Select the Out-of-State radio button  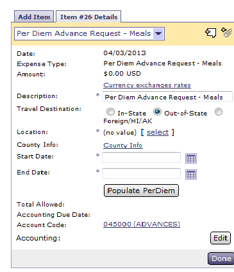157,112
